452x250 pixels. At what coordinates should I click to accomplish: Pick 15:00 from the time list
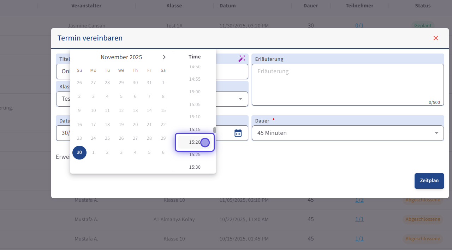point(195,92)
